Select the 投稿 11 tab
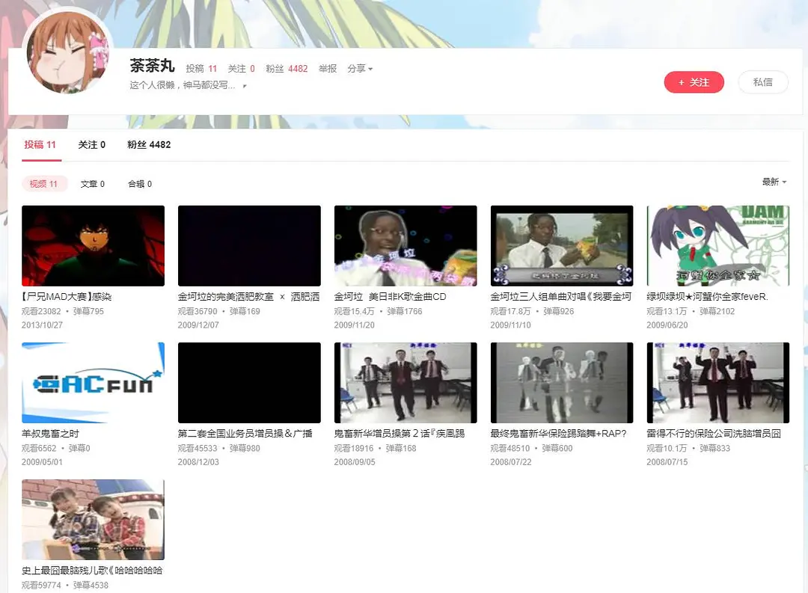 pos(40,144)
